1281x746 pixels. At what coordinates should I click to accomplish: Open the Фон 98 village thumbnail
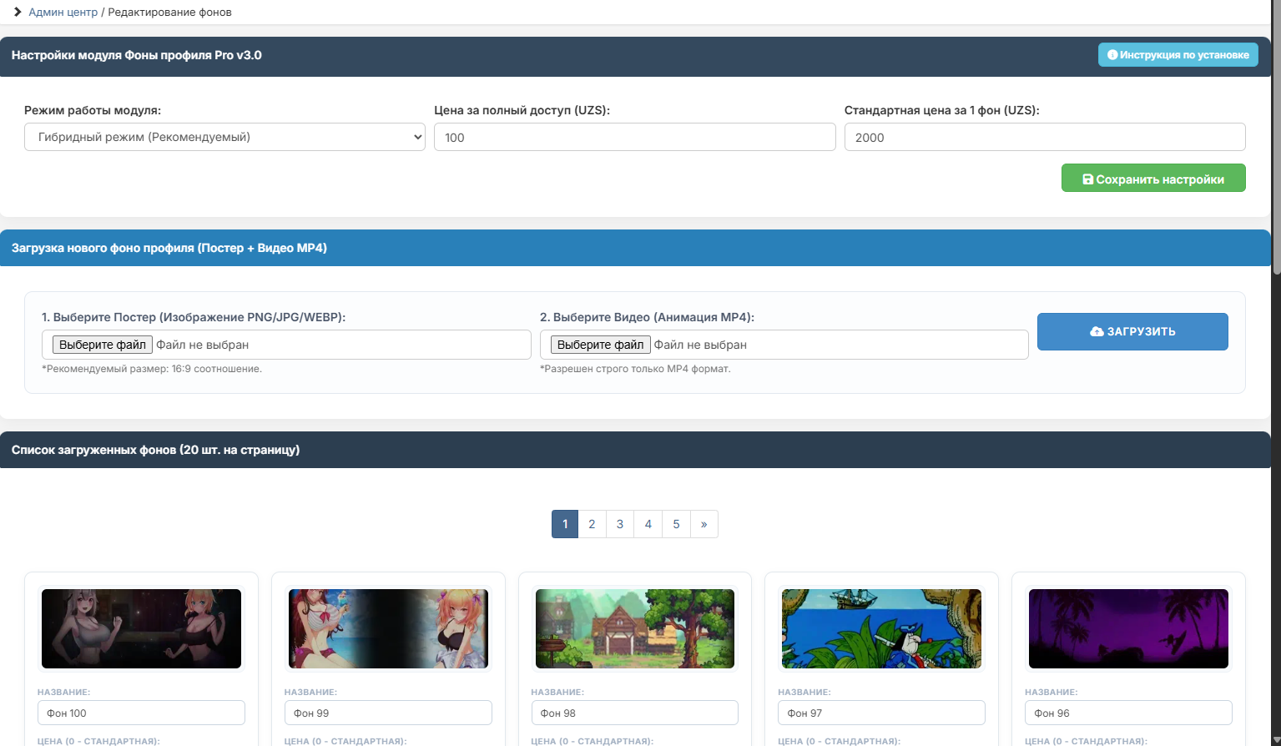tap(635, 628)
